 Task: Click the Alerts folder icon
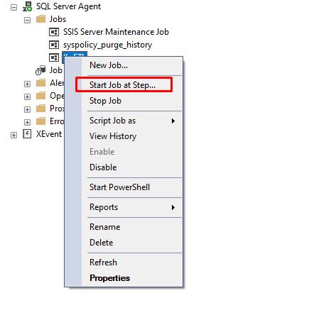(x=40, y=83)
